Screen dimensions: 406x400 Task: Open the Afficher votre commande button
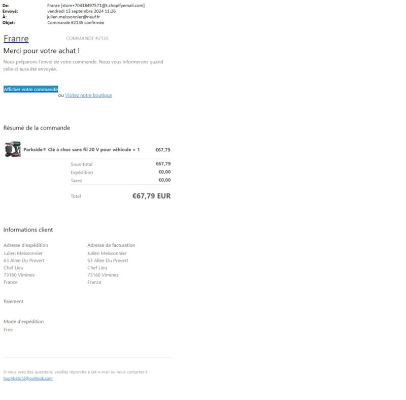(x=31, y=89)
